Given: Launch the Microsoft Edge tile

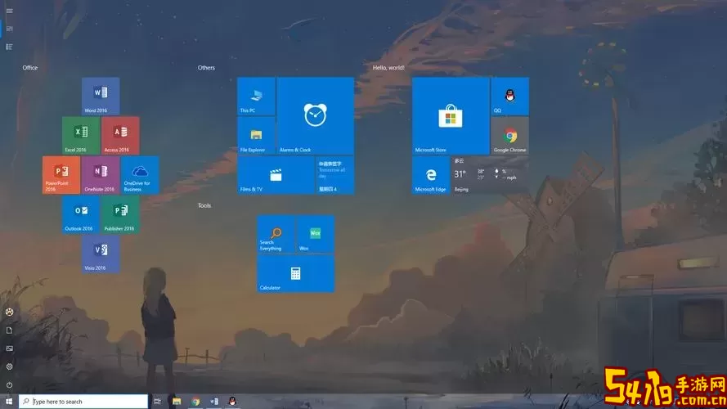Looking at the screenshot, I should 431,175.
